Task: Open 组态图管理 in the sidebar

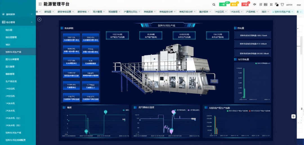Action: click(11, 37)
